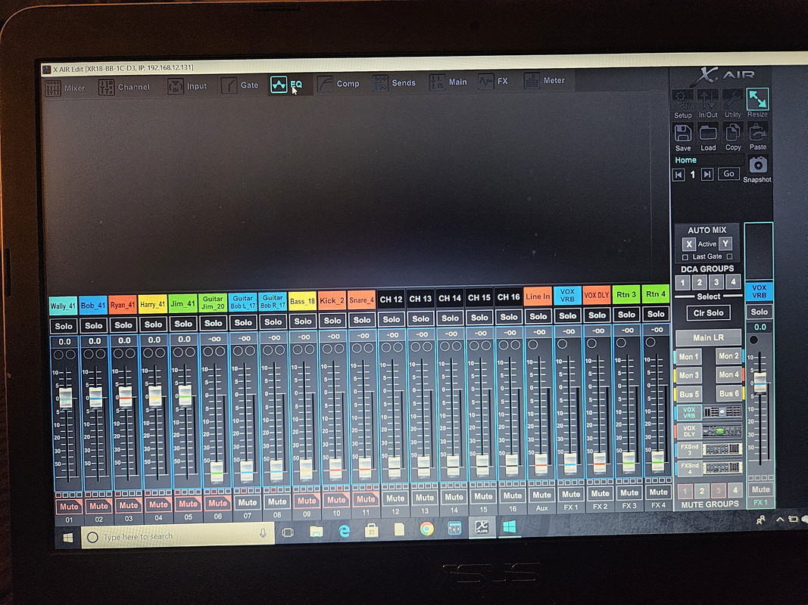
Task: Click the Bob_41 level value 0.0
Action: pyautogui.click(x=95, y=341)
